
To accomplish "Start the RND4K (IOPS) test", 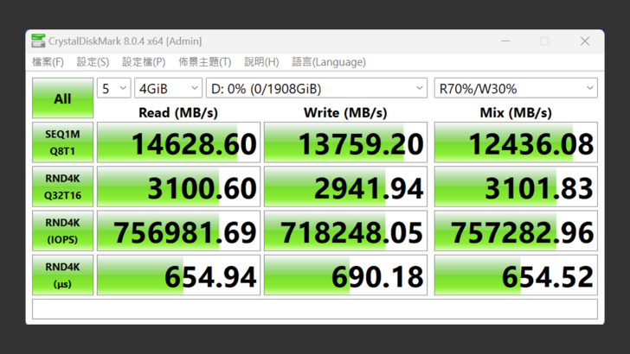I will [62, 231].
